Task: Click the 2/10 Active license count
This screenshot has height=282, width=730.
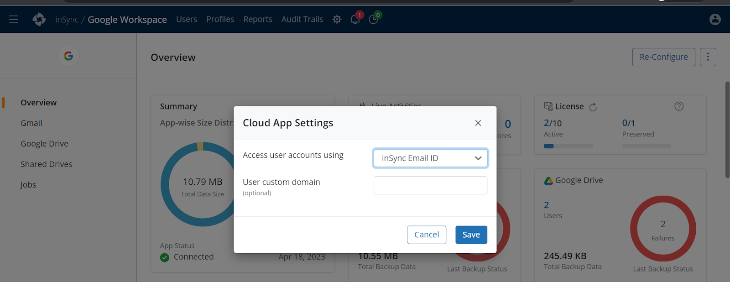Action: coord(553,123)
